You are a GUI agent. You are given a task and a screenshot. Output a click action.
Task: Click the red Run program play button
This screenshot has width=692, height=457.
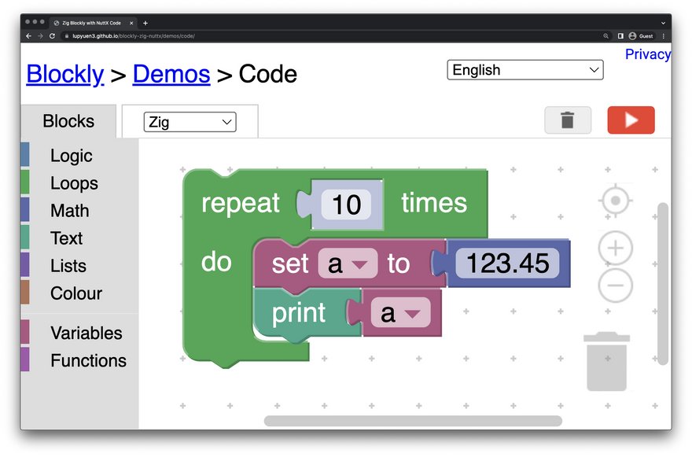(631, 120)
